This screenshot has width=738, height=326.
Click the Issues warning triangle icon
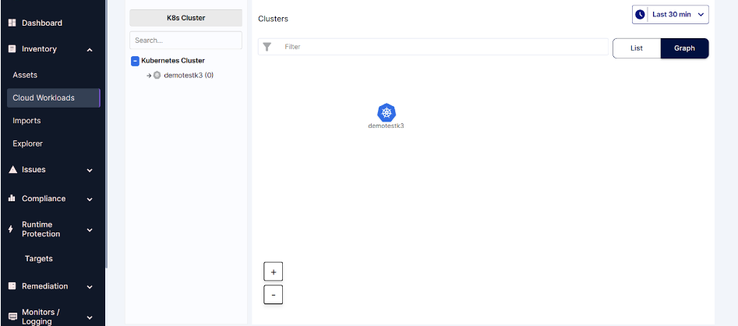click(x=12, y=169)
